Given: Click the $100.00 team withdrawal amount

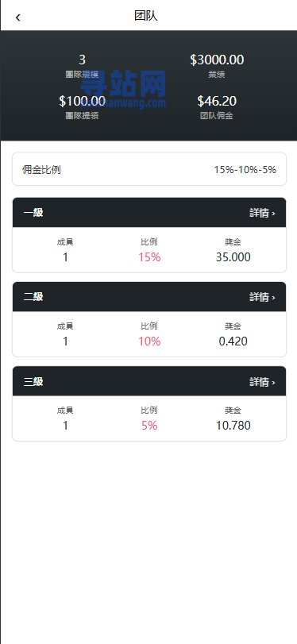Looking at the screenshot, I should (82, 101).
